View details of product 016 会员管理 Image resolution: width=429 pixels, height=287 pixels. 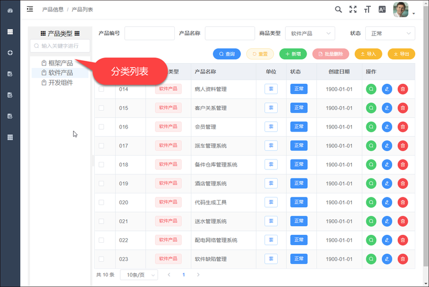[371, 127]
